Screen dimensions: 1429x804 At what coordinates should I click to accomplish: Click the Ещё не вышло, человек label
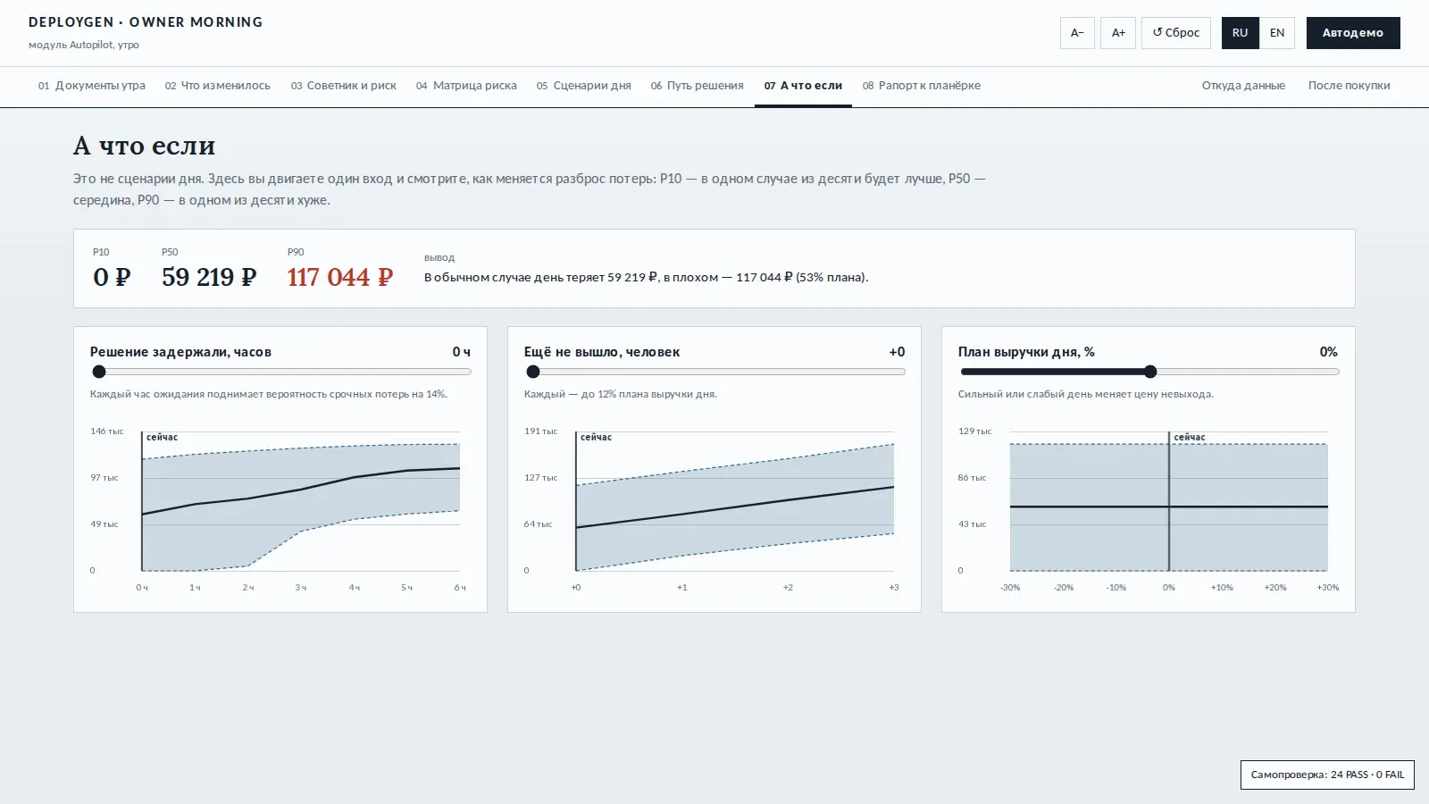click(x=602, y=352)
